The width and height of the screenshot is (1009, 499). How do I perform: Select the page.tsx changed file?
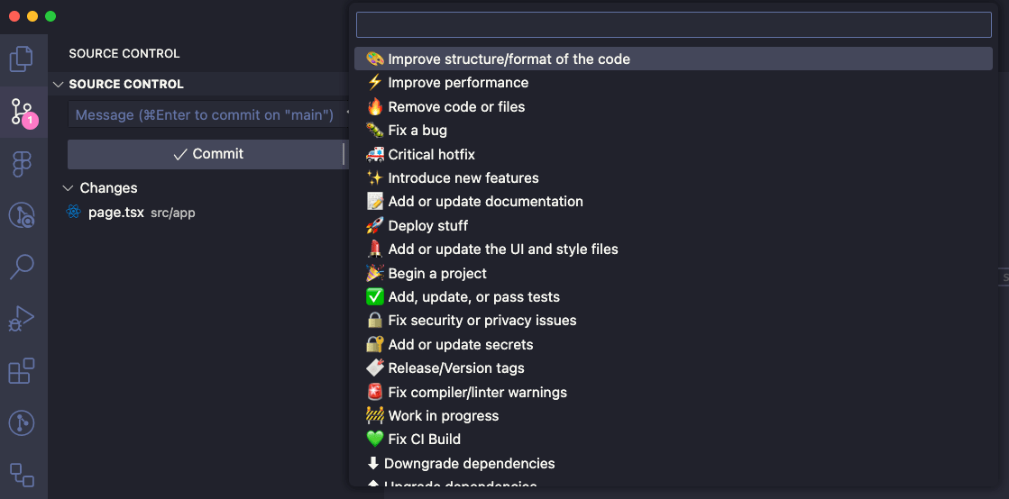tap(115, 213)
